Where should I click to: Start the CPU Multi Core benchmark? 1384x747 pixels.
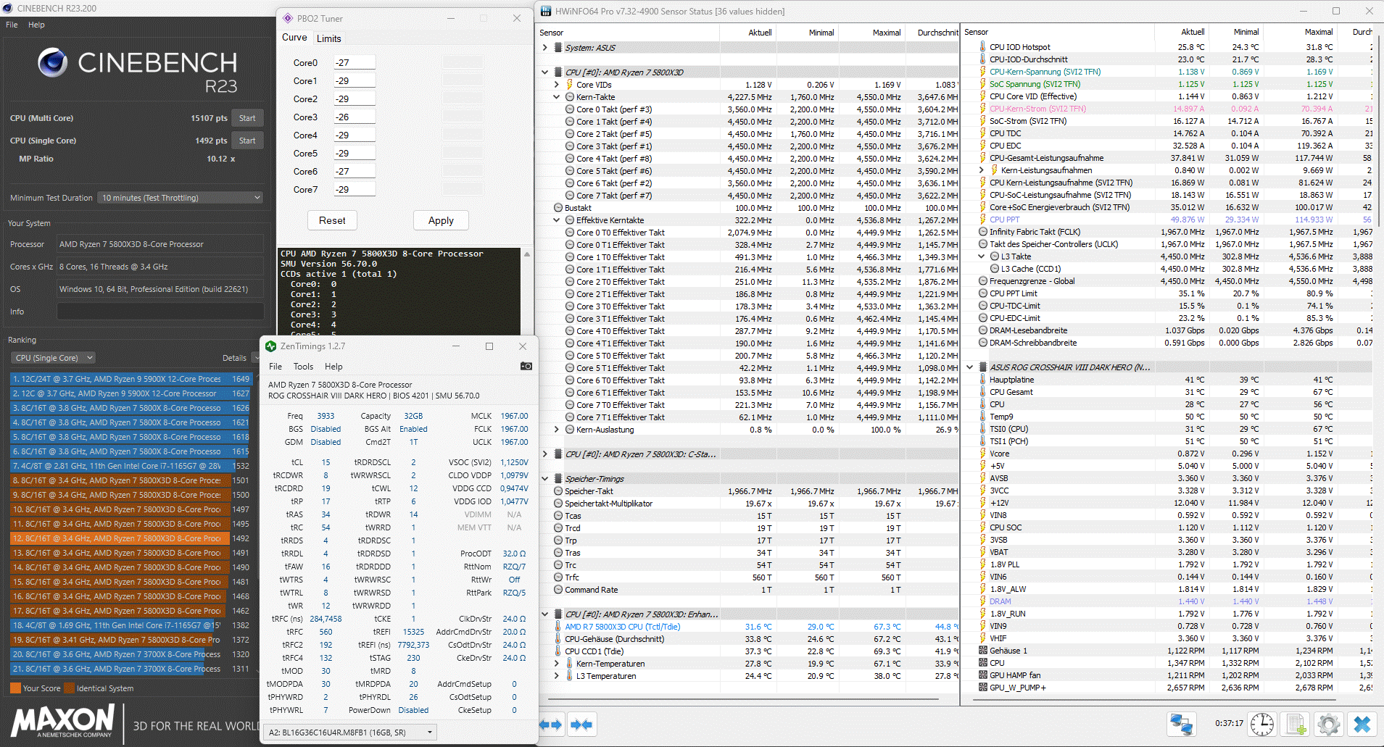coord(247,118)
